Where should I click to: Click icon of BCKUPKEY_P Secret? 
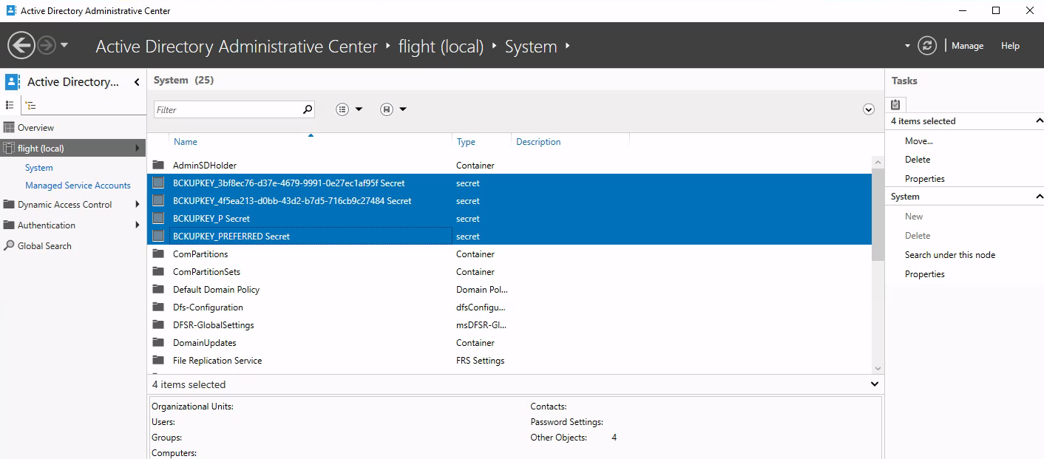pos(157,219)
